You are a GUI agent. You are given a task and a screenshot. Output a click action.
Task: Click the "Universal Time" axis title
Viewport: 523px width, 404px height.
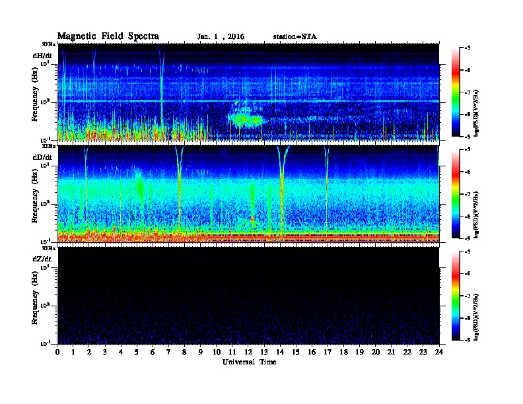249,362
